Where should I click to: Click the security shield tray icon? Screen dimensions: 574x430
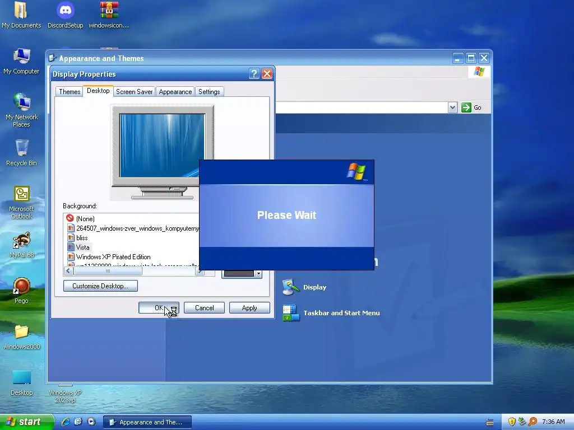(512, 422)
